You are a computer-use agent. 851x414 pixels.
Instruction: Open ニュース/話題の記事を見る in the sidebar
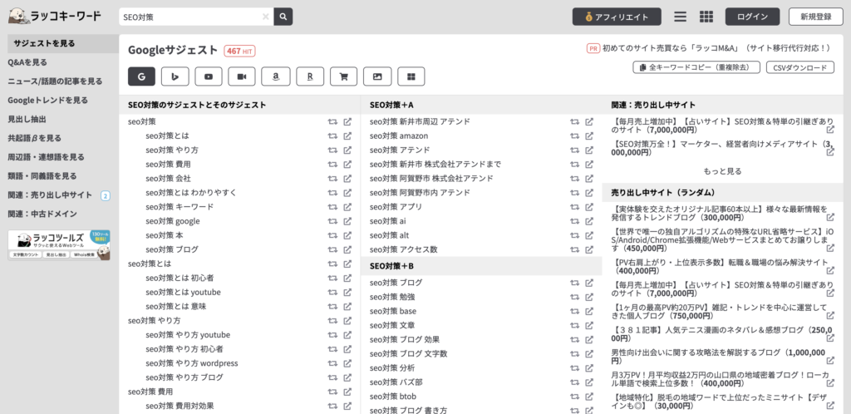point(55,81)
